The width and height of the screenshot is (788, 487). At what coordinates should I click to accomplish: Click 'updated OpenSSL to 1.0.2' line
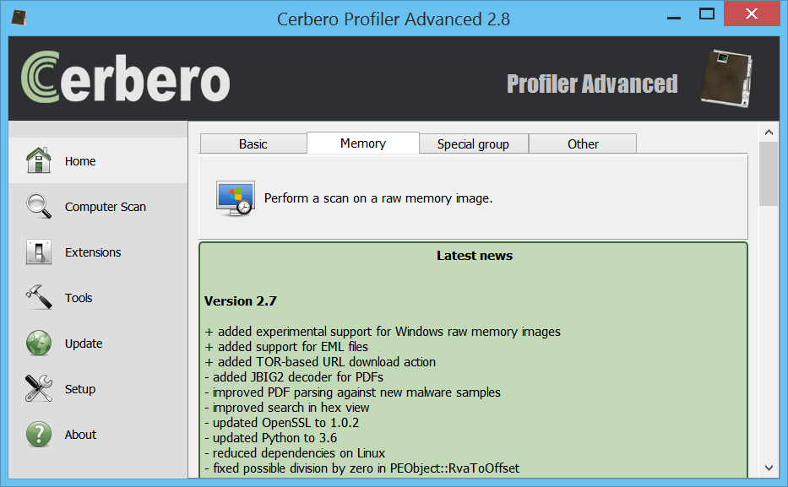tap(282, 423)
